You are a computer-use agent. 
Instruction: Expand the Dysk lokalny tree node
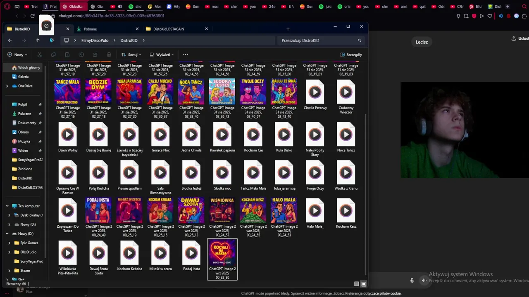click(x=10, y=215)
